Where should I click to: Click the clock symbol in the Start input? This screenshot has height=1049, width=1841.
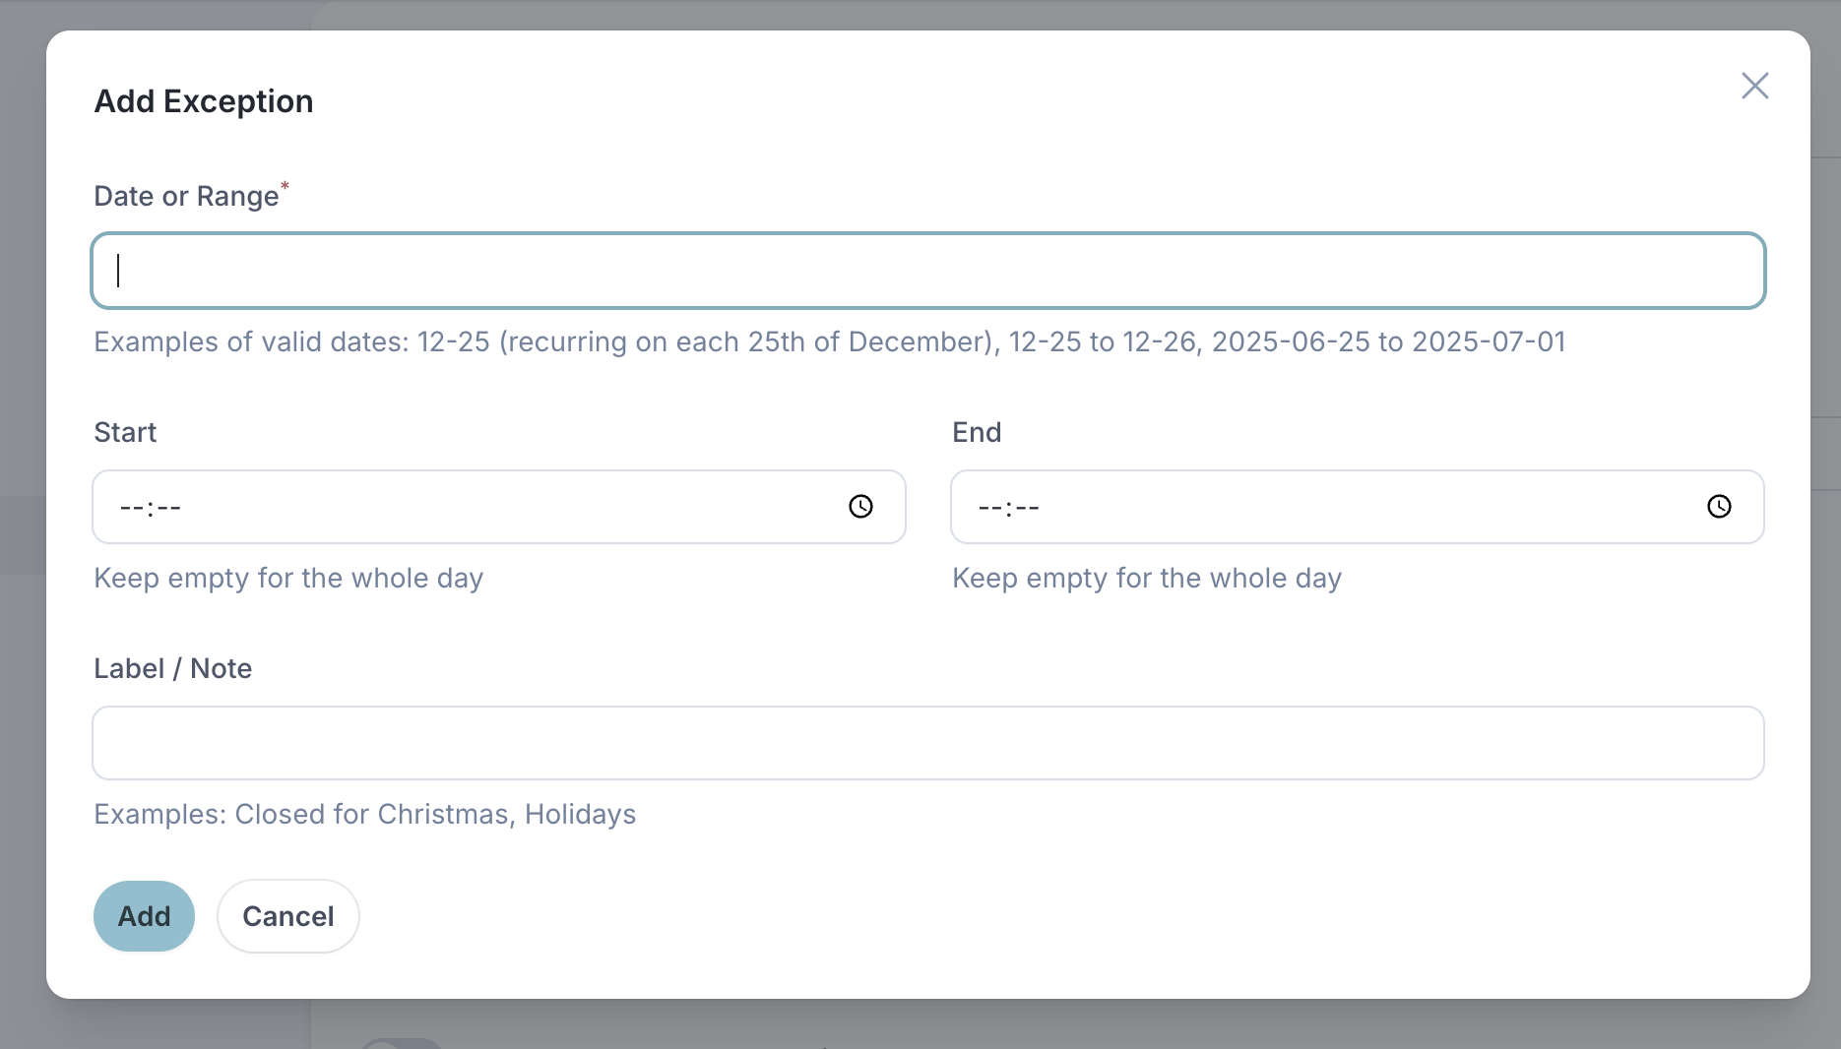[860, 507]
